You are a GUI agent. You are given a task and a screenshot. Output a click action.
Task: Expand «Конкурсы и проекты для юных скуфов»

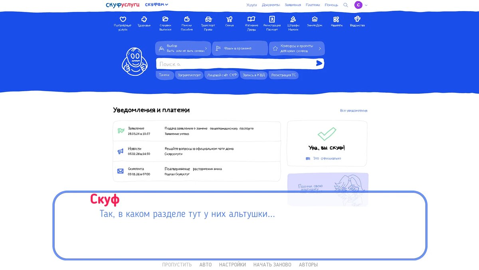coord(297,48)
